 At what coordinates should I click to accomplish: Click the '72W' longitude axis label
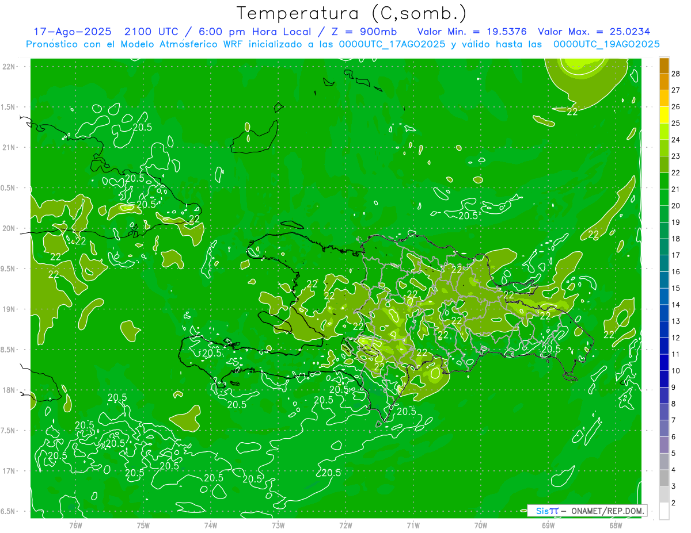click(345, 524)
